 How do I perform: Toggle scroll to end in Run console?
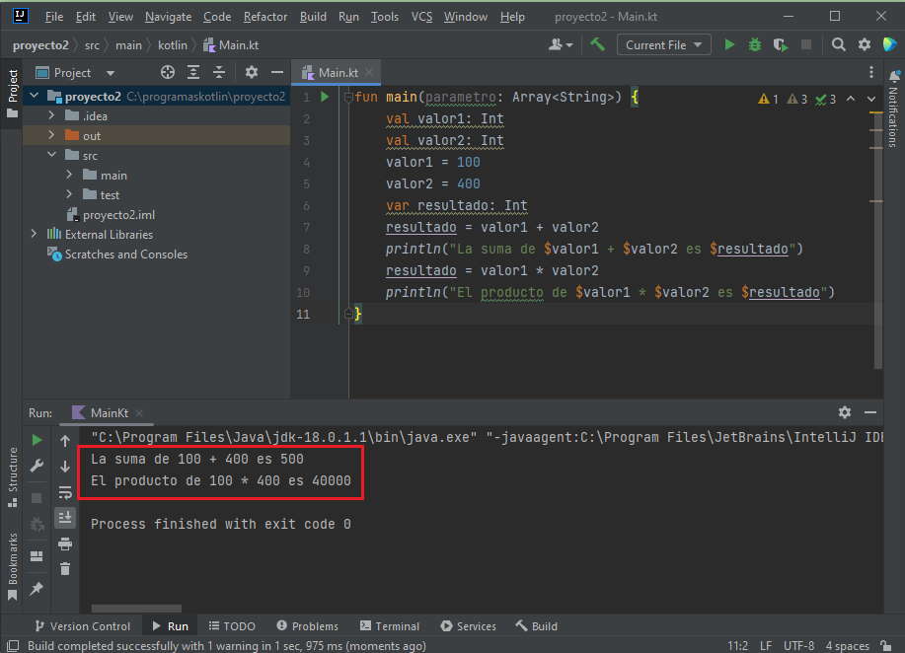pyautogui.click(x=65, y=518)
